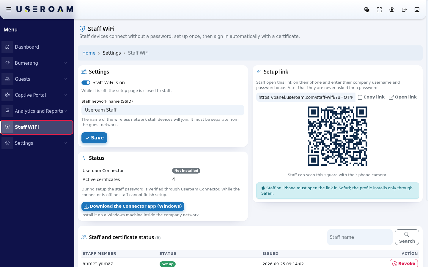428x267 pixels.
Task: Click the Captive Portal palette icon
Action: pos(7,95)
